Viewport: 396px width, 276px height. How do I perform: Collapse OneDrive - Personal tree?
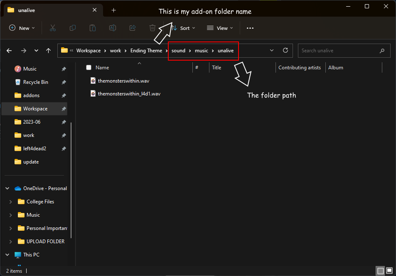[7, 188]
